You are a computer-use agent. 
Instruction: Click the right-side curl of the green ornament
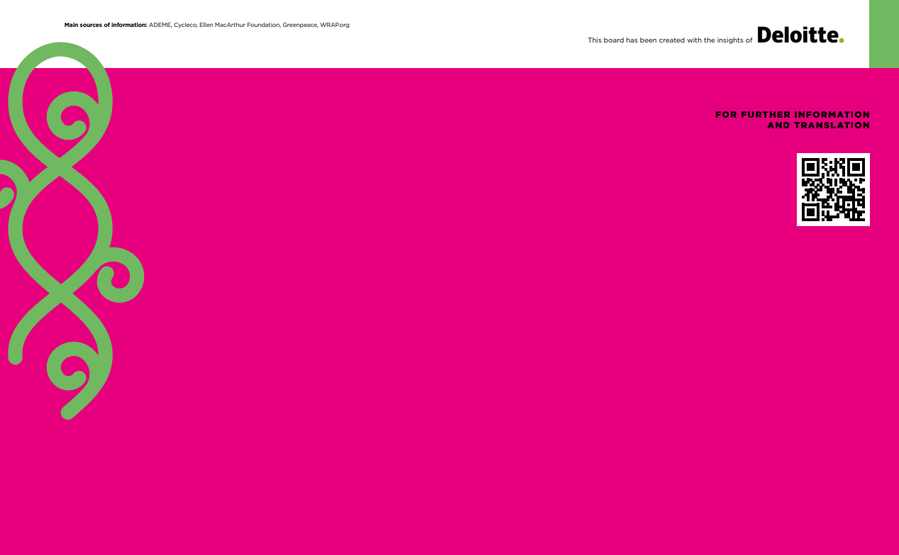[x=119, y=275]
